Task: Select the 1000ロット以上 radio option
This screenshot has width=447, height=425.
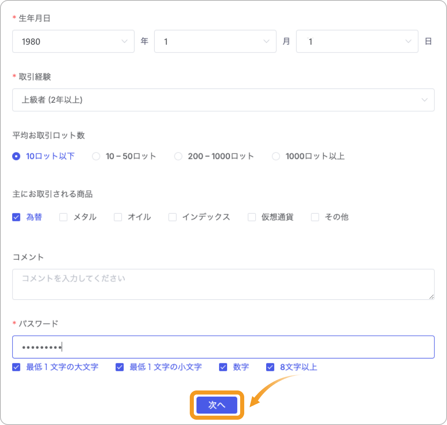Action: coord(276,156)
